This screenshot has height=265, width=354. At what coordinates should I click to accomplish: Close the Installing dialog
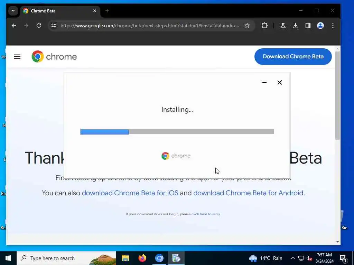click(x=279, y=82)
